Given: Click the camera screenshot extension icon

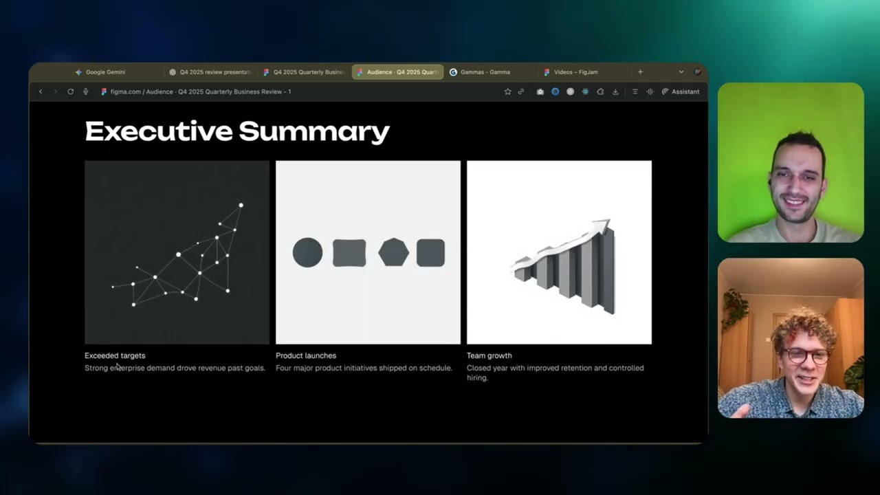Looking at the screenshot, I should point(540,91).
